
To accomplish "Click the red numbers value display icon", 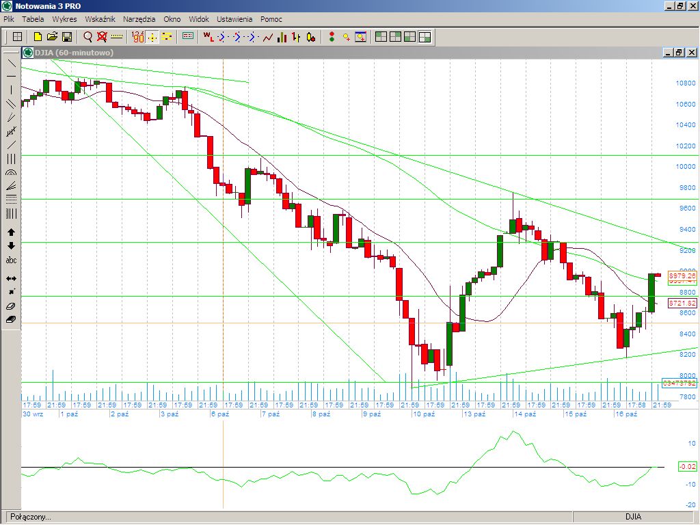I will click(x=138, y=37).
